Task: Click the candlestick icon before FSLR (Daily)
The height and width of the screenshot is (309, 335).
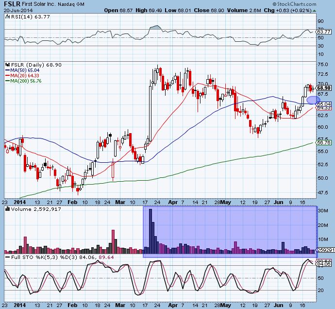Action: [x=8, y=65]
